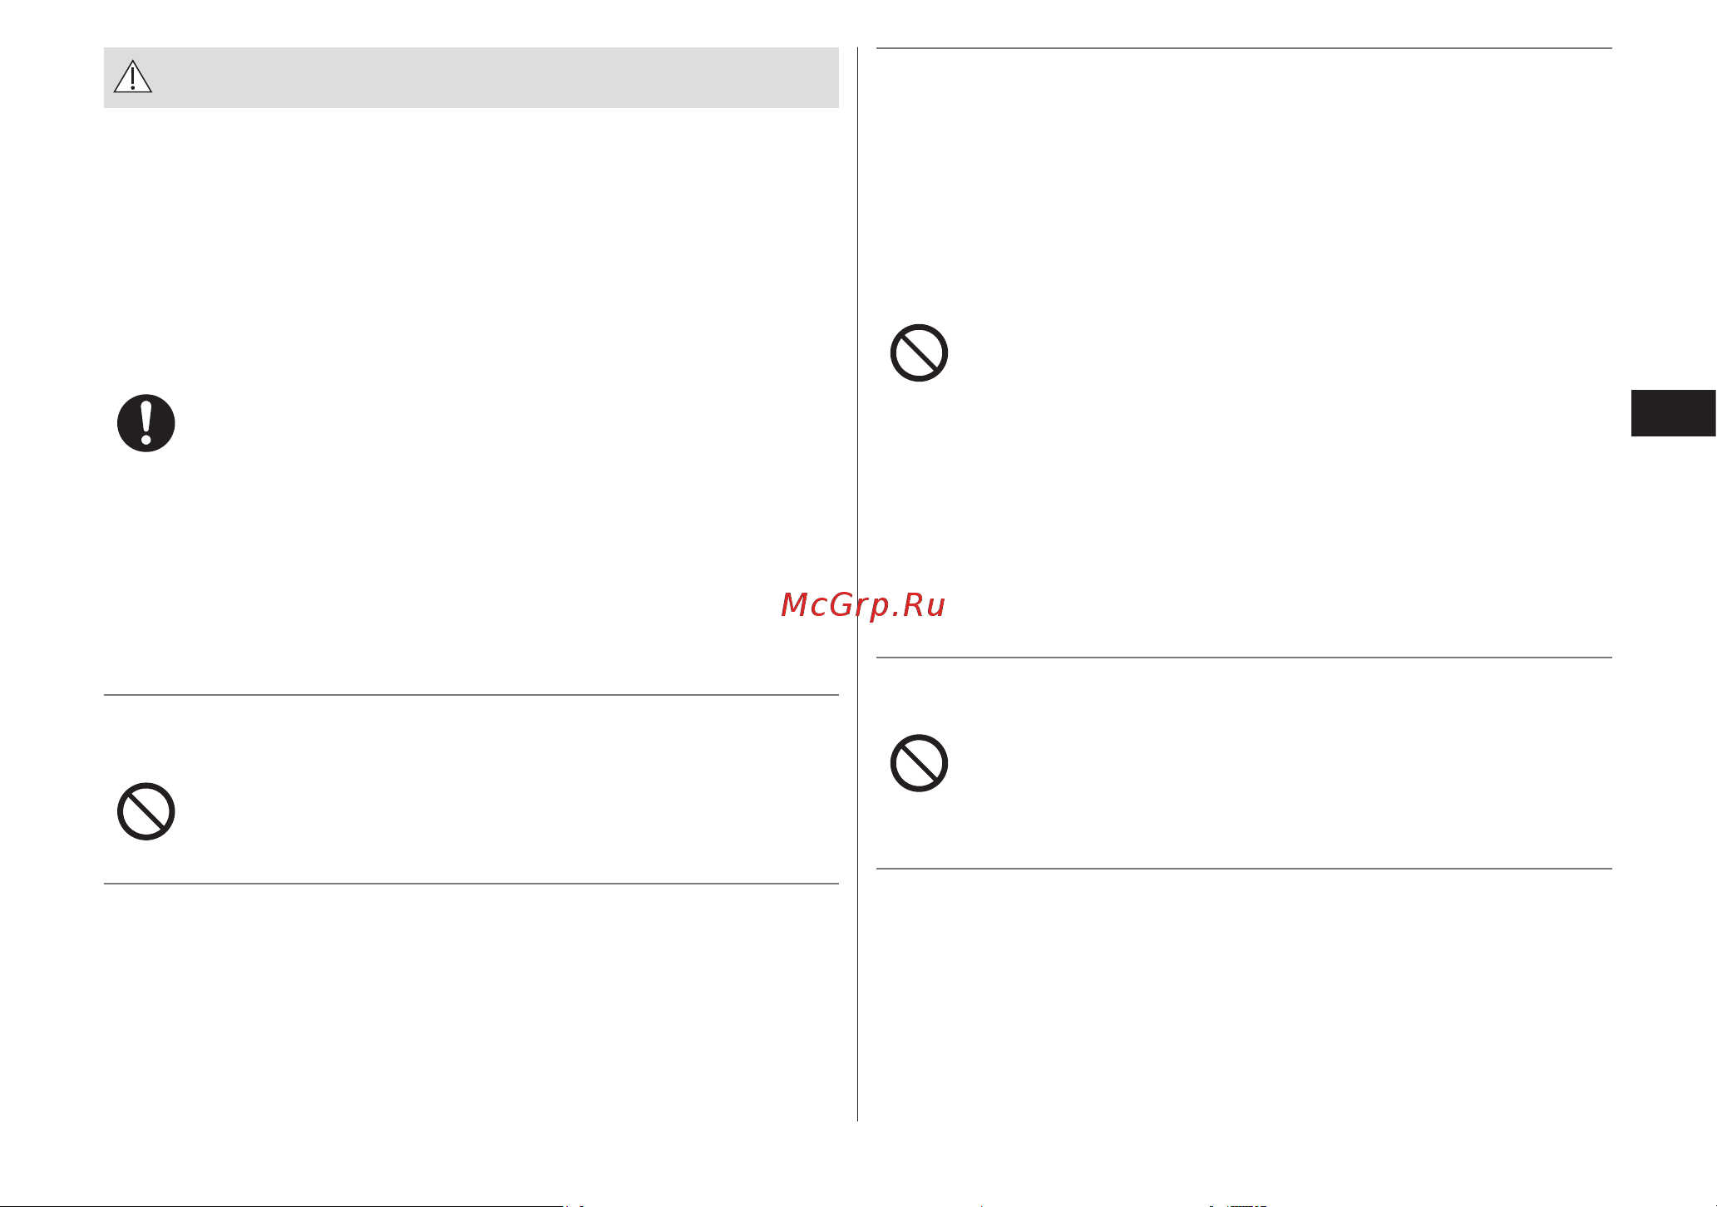1717x1207 pixels.
Task: Click the warning triangle icon in gray header
Action: (132, 76)
